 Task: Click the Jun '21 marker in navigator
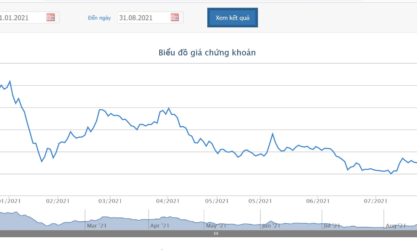tap(271, 225)
